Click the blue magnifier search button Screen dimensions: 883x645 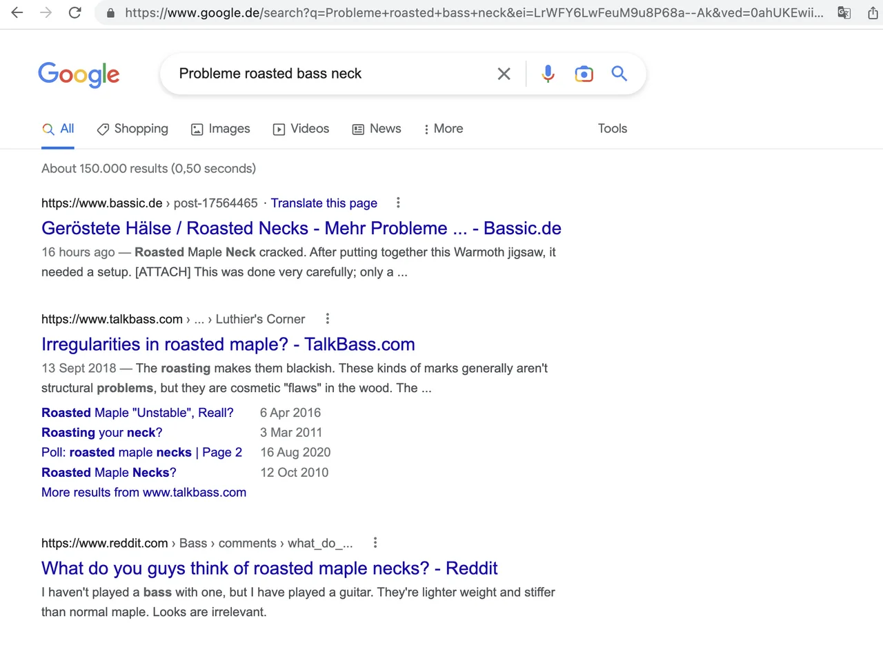click(619, 74)
